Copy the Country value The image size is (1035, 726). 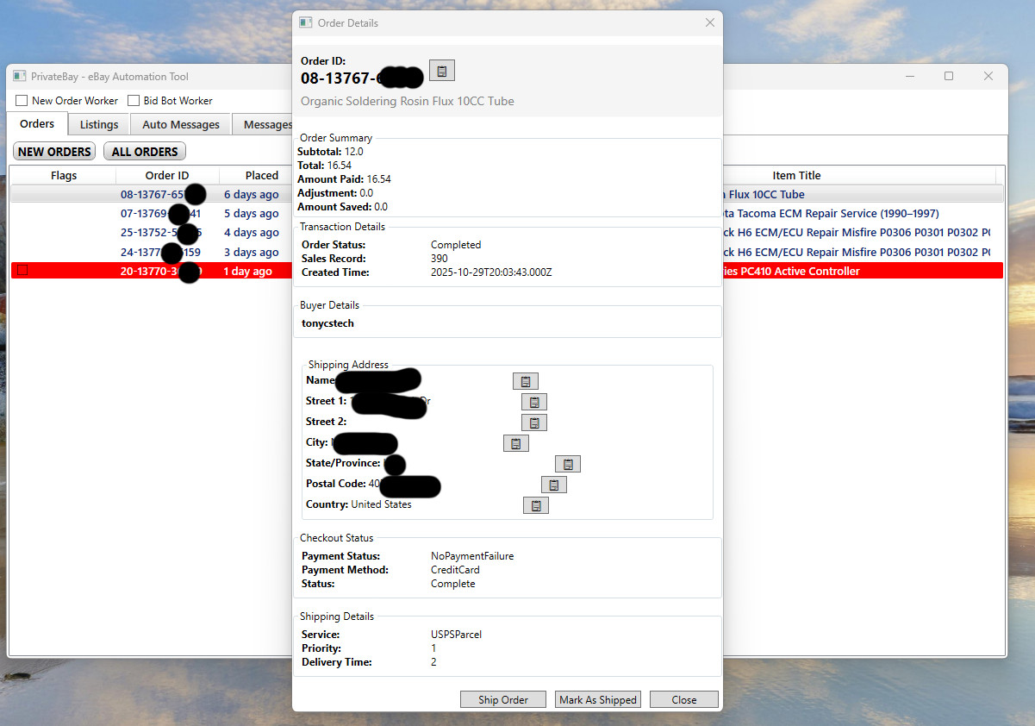pos(535,505)
